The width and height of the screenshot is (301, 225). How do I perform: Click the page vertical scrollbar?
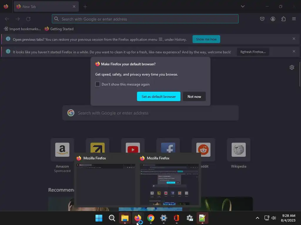point(300,74)
